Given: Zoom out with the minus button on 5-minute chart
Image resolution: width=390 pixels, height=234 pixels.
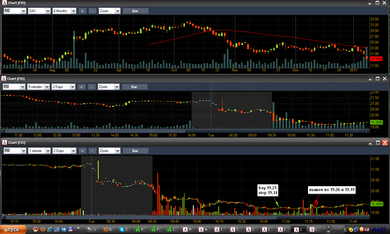Looking at the screenshot, I should click(x=91, y=87).
